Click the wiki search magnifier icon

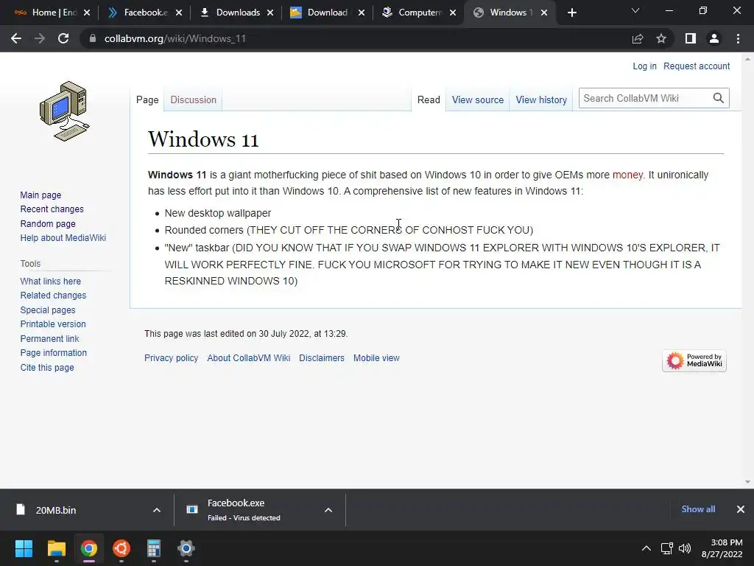tap(719, 98)
